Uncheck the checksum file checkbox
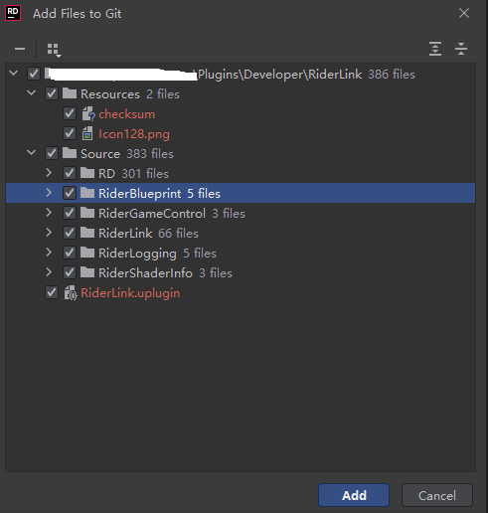The width and height of the screenshot is (488, 513). (x=70, y=113)
